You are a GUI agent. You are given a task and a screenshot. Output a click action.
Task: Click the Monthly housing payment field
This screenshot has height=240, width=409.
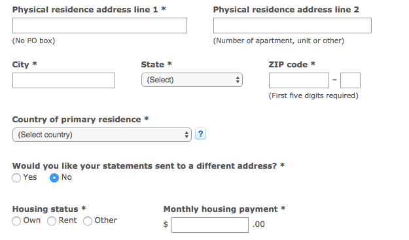click(x=210, y=225)
